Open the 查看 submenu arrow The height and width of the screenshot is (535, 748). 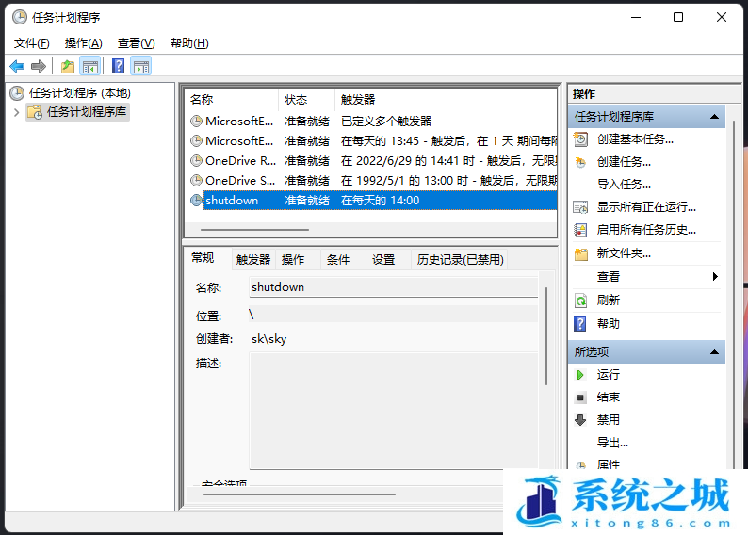click(715, 277)
